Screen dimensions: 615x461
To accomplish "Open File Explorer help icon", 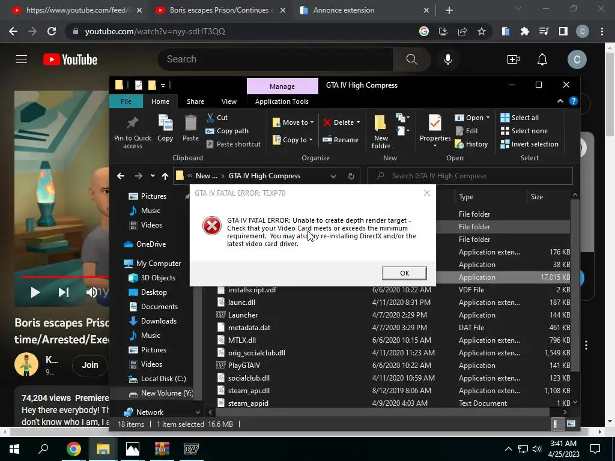I will pyautogui.click(x=573, y=101).
